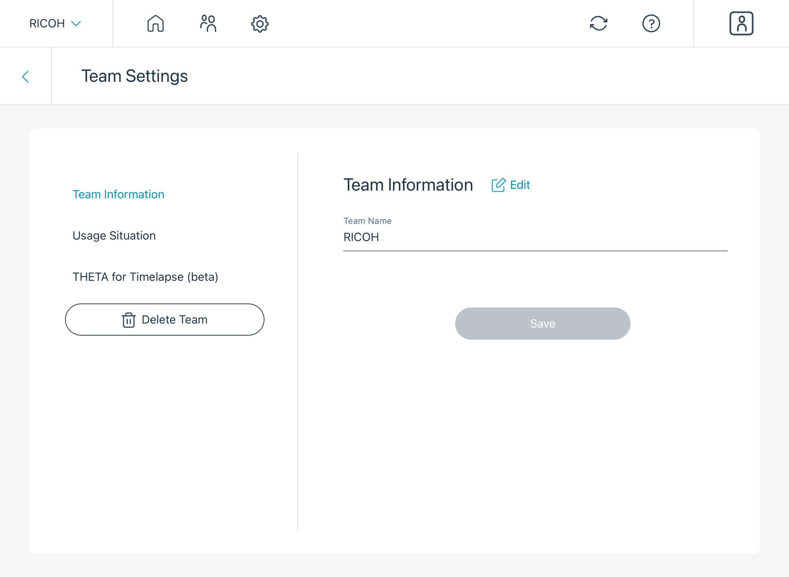Open the user profile icon

coord(741,24)
